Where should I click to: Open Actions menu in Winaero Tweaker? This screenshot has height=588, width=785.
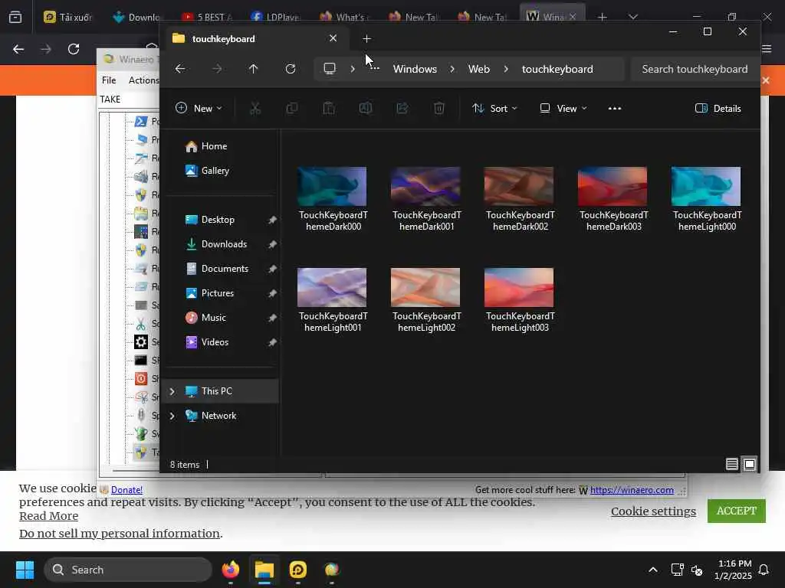click(143, 80)
